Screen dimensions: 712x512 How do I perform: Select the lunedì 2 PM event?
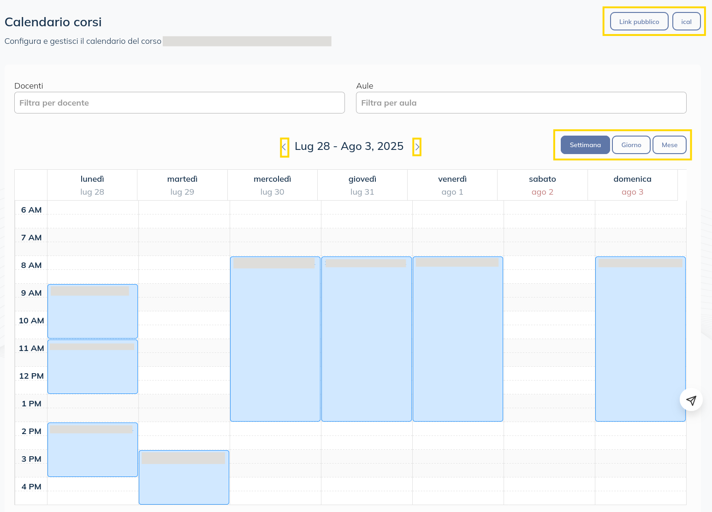point(92,450)
